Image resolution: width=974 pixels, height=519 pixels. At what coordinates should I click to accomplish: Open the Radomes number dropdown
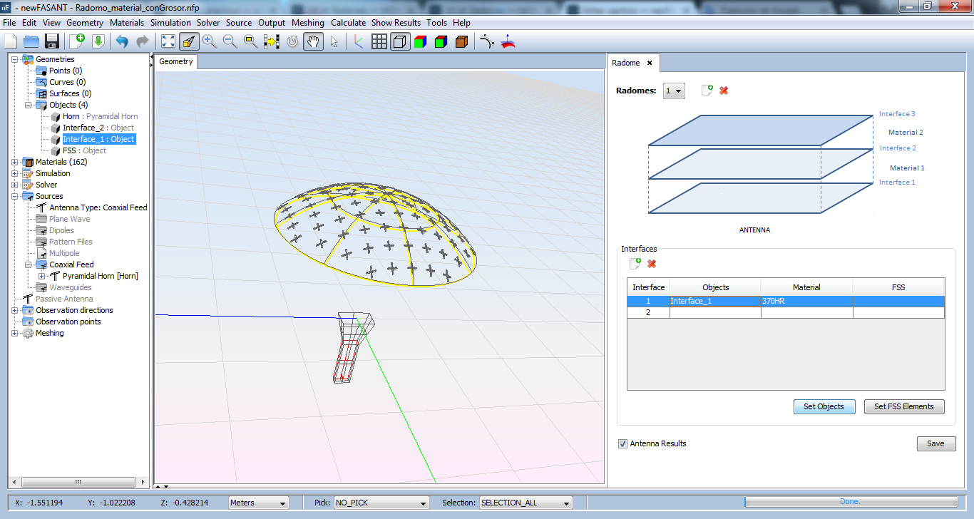click(674, 91)
